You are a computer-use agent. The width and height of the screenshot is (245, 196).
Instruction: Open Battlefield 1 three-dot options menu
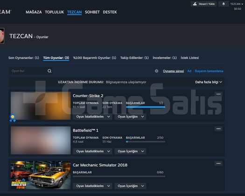[x=218, y=129]
